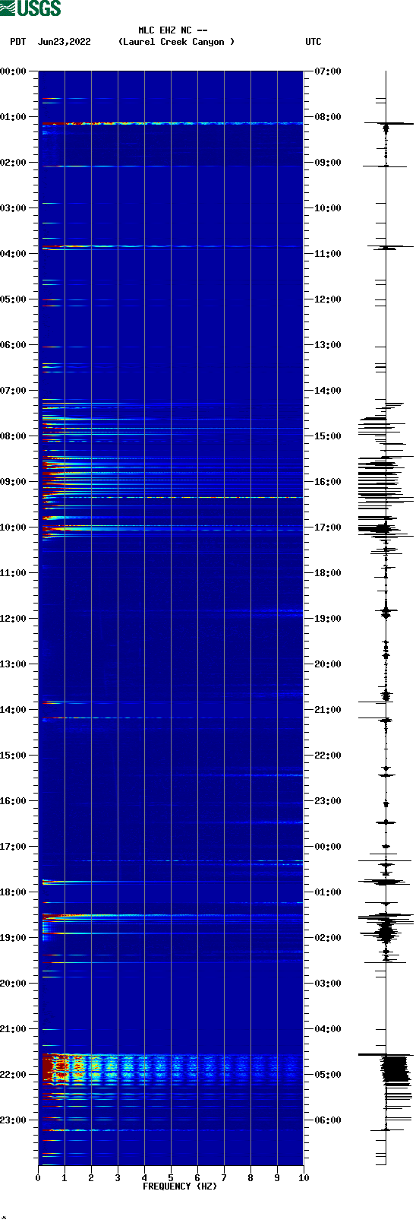The width and height of the screenshot is (419, 1226).
Task: Click the 17:00 label on UTC axis
Action: click(328, 527)
